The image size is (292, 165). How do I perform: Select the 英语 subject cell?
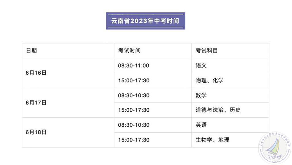coord(201,125)
